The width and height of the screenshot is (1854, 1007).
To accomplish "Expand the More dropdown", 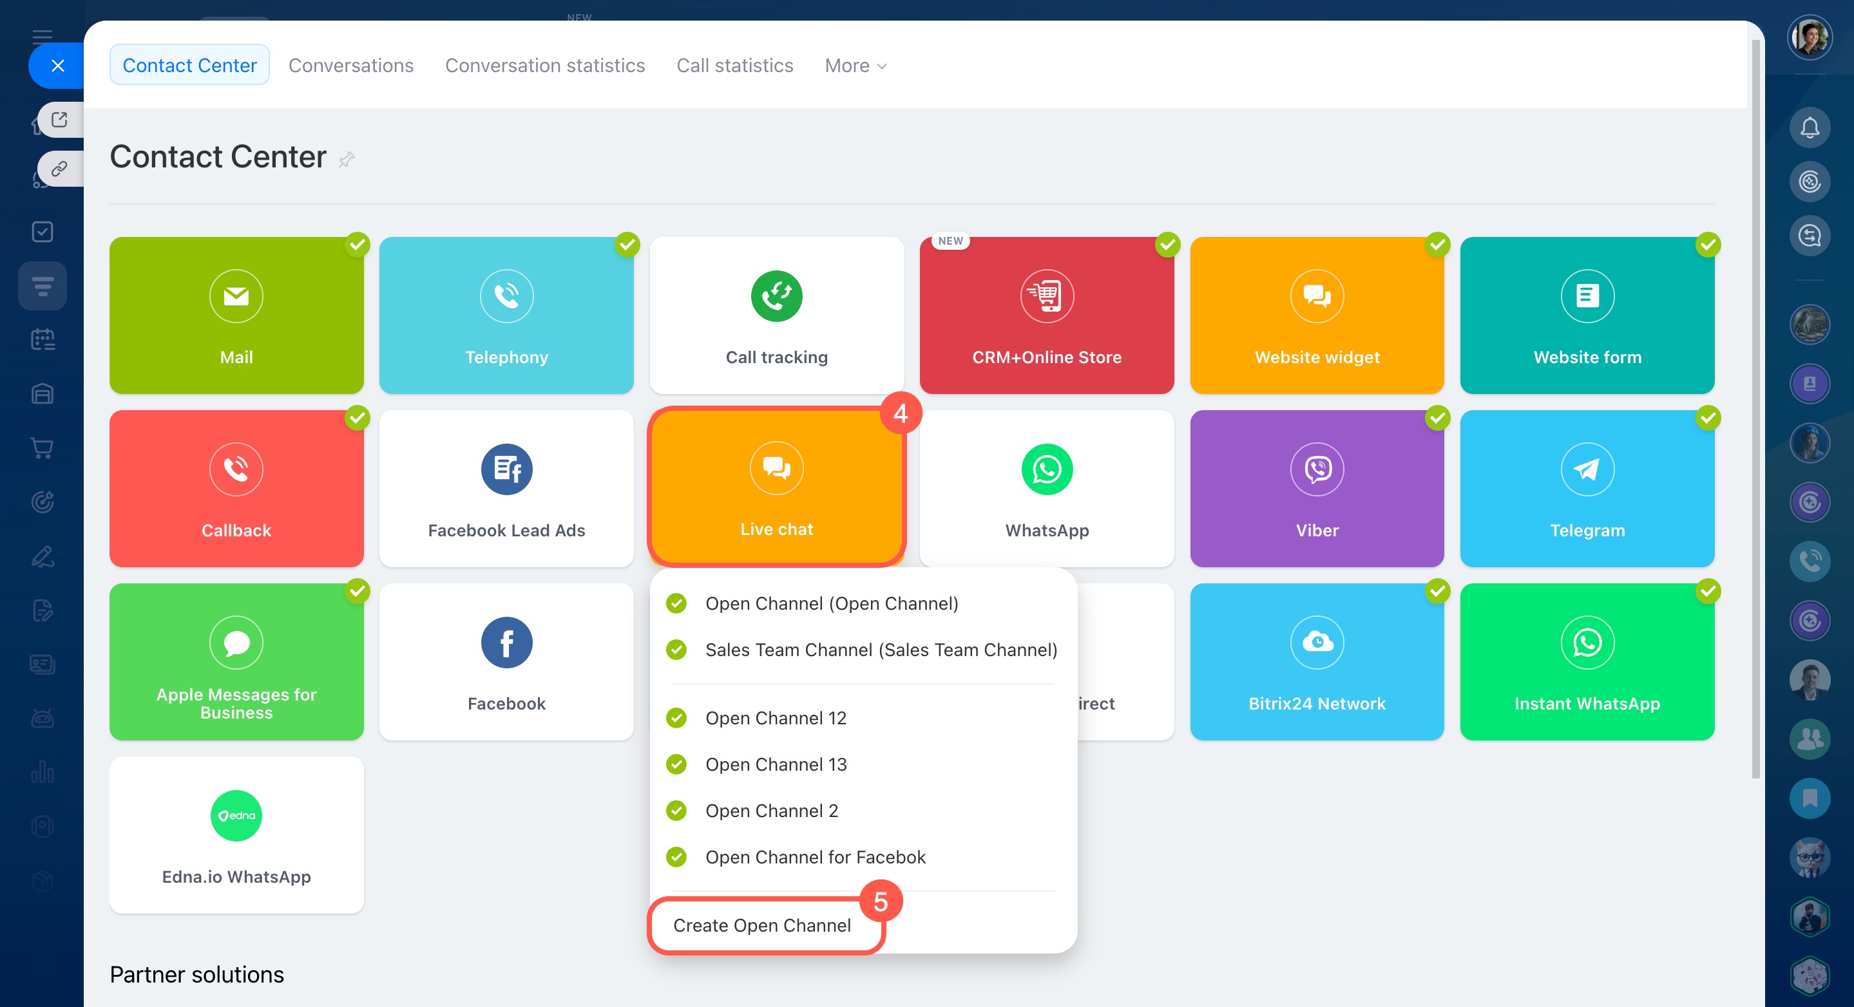I will coord(855,66).
